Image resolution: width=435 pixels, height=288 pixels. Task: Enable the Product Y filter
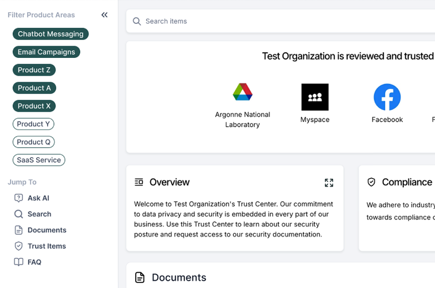click(x=33, y=124)
